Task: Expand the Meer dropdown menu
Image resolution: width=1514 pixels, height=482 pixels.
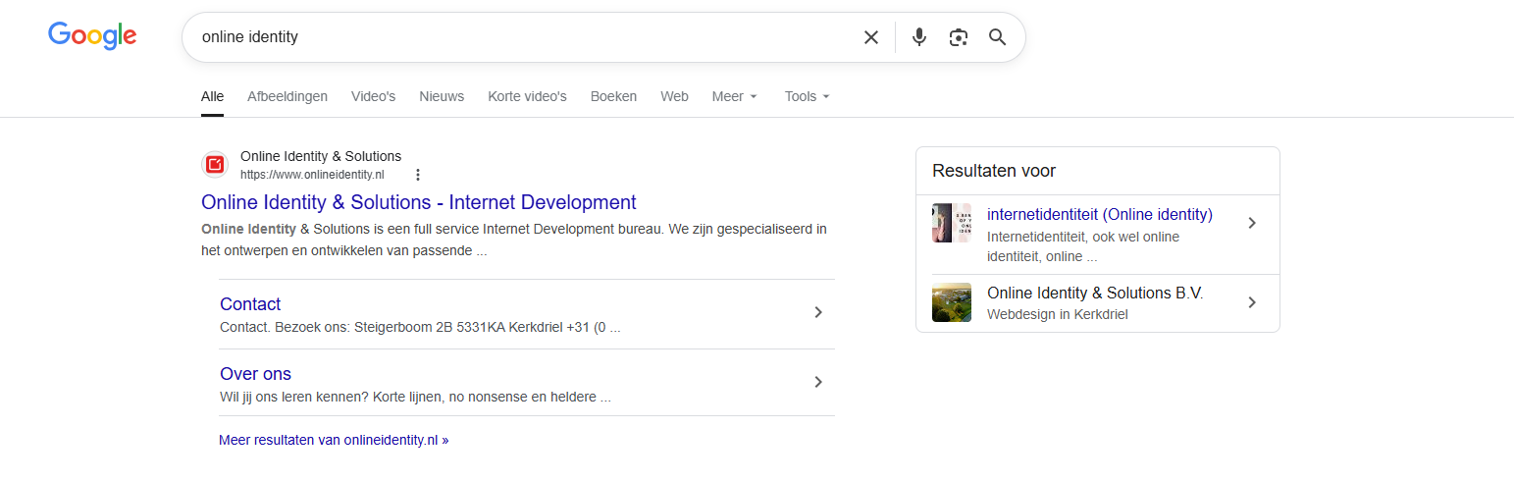Action: coord(734,96)
